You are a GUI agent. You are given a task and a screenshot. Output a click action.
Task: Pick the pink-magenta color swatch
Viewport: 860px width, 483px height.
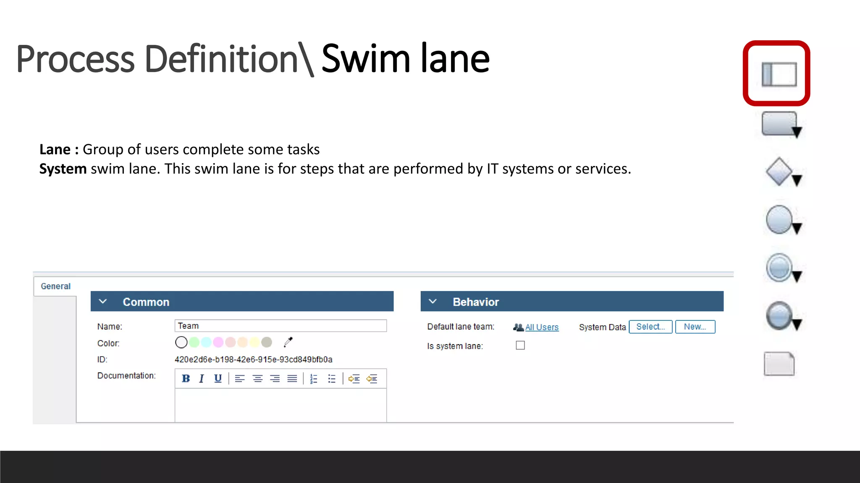(218, 343)
